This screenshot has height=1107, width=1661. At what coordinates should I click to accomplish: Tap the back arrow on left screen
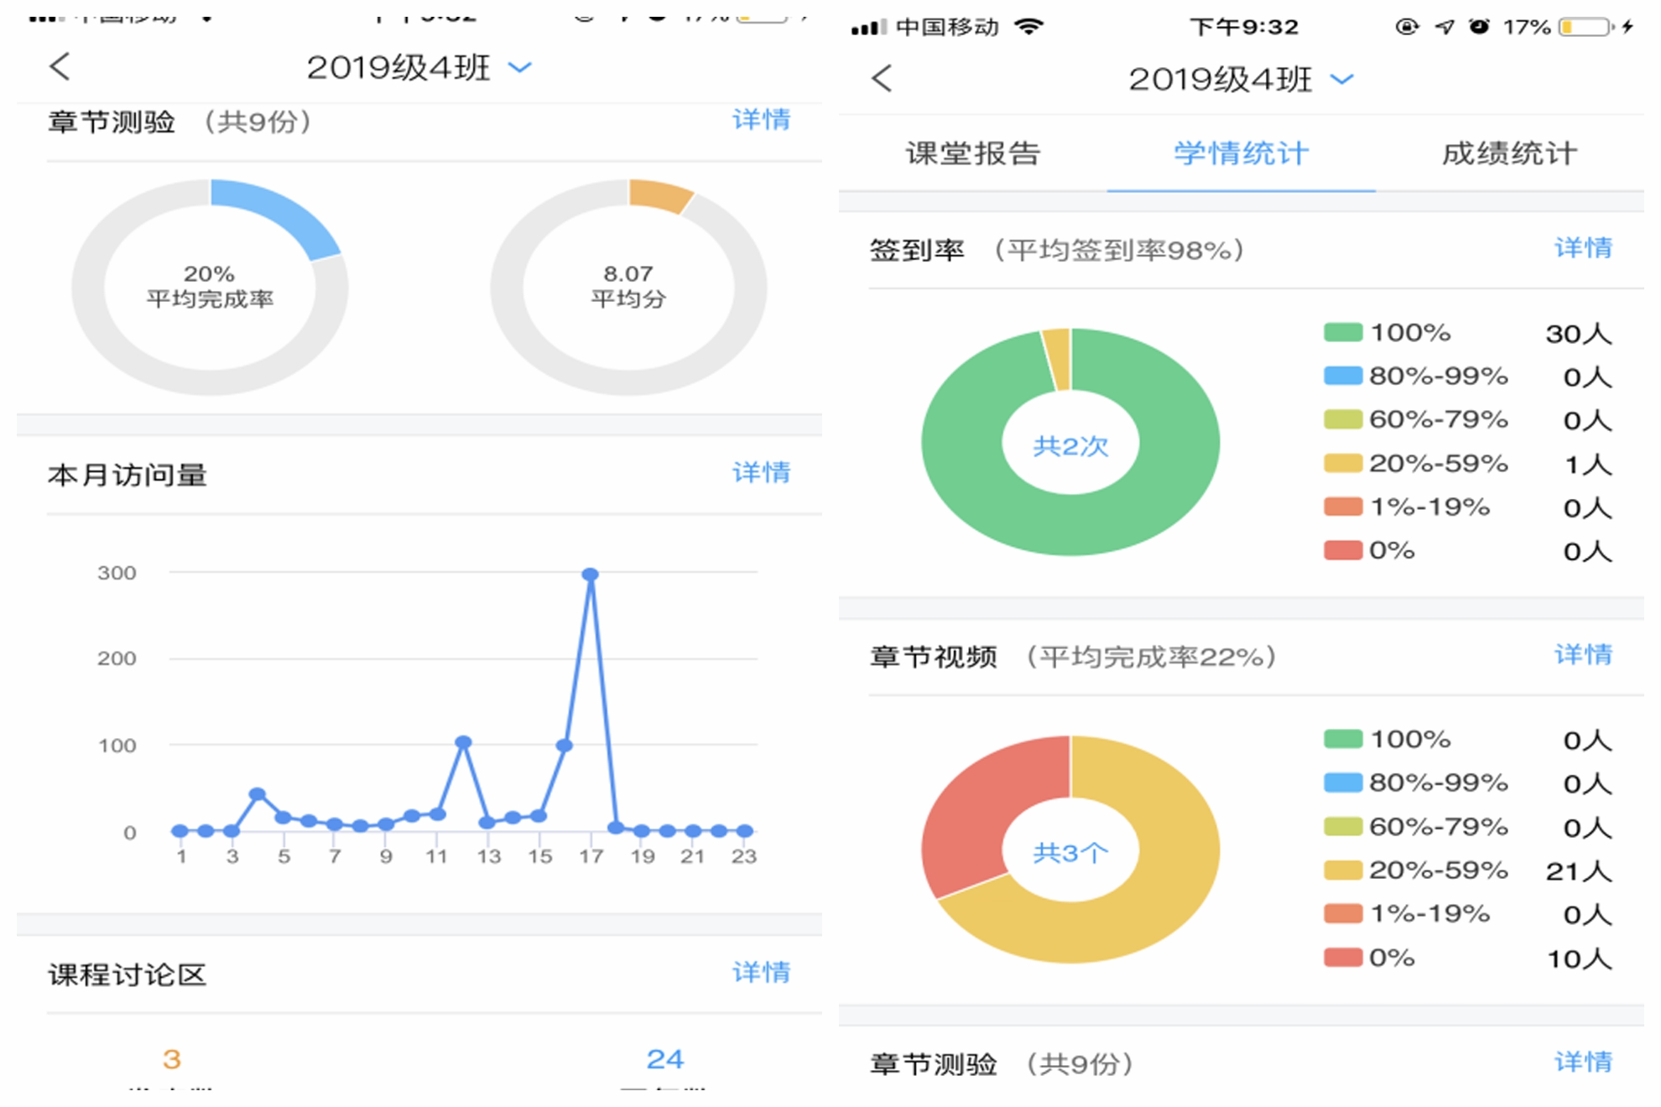tap(60, 66)
